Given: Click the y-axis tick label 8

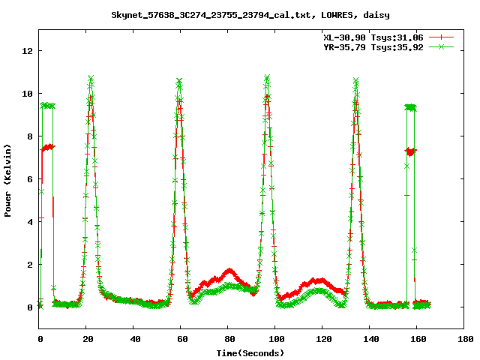Looking at the screenshot, I should point(30,136).
